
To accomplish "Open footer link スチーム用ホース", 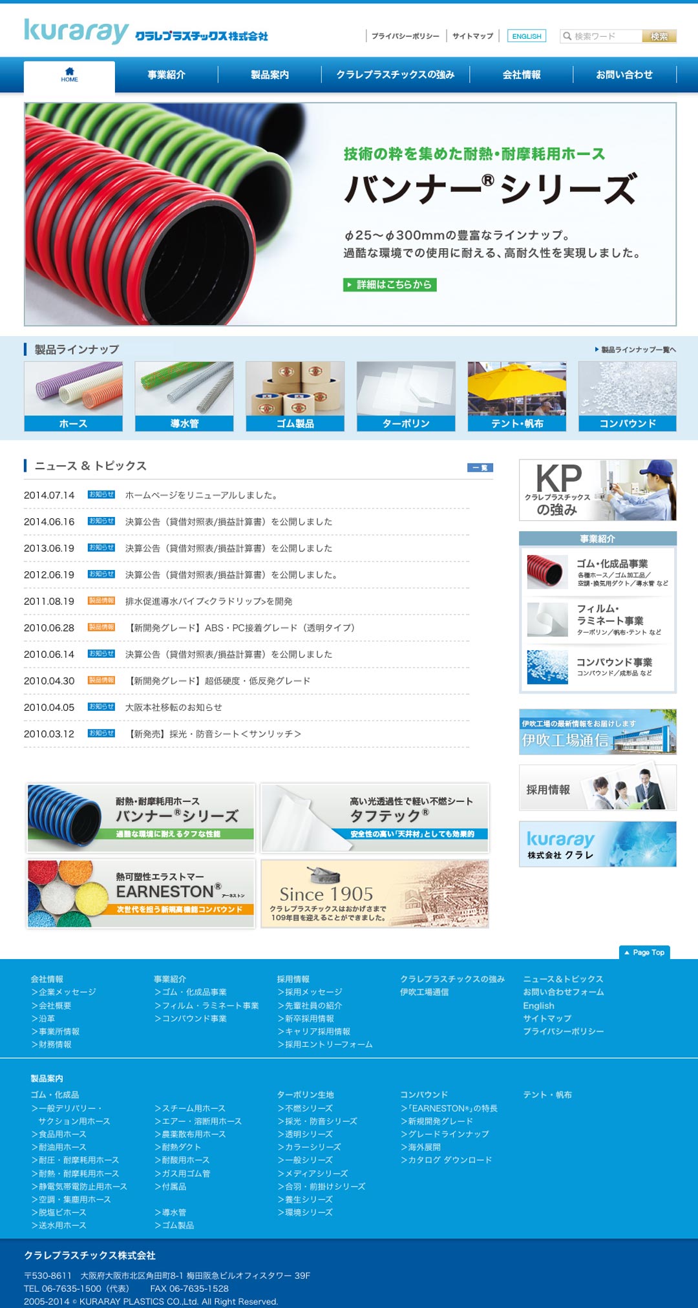I will click(190, 1108).
